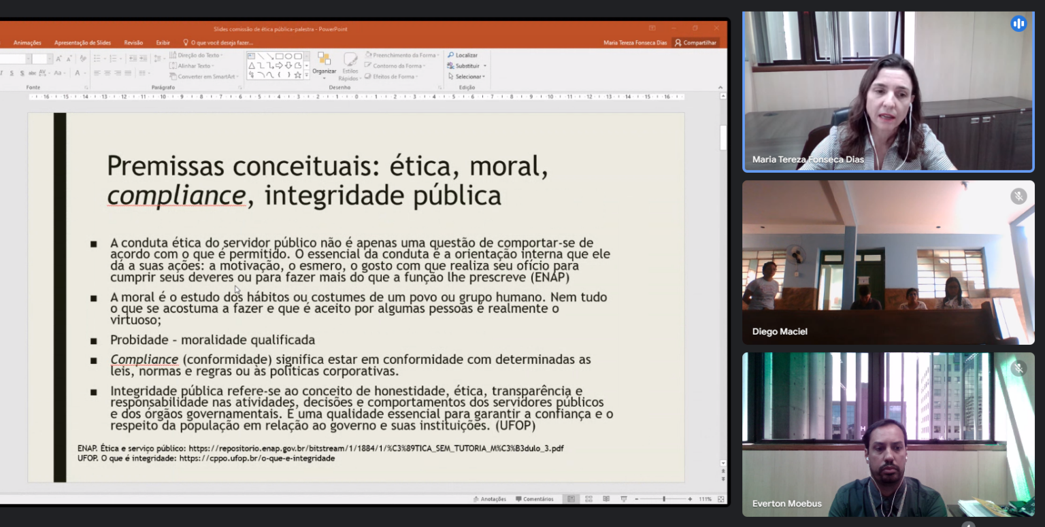Open the Revisão ribbon tab
1045x527 pixels.
pos(133,43)
